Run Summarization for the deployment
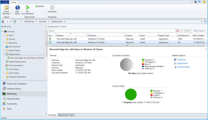The image size is (208, 120). (x=28, y=10)
